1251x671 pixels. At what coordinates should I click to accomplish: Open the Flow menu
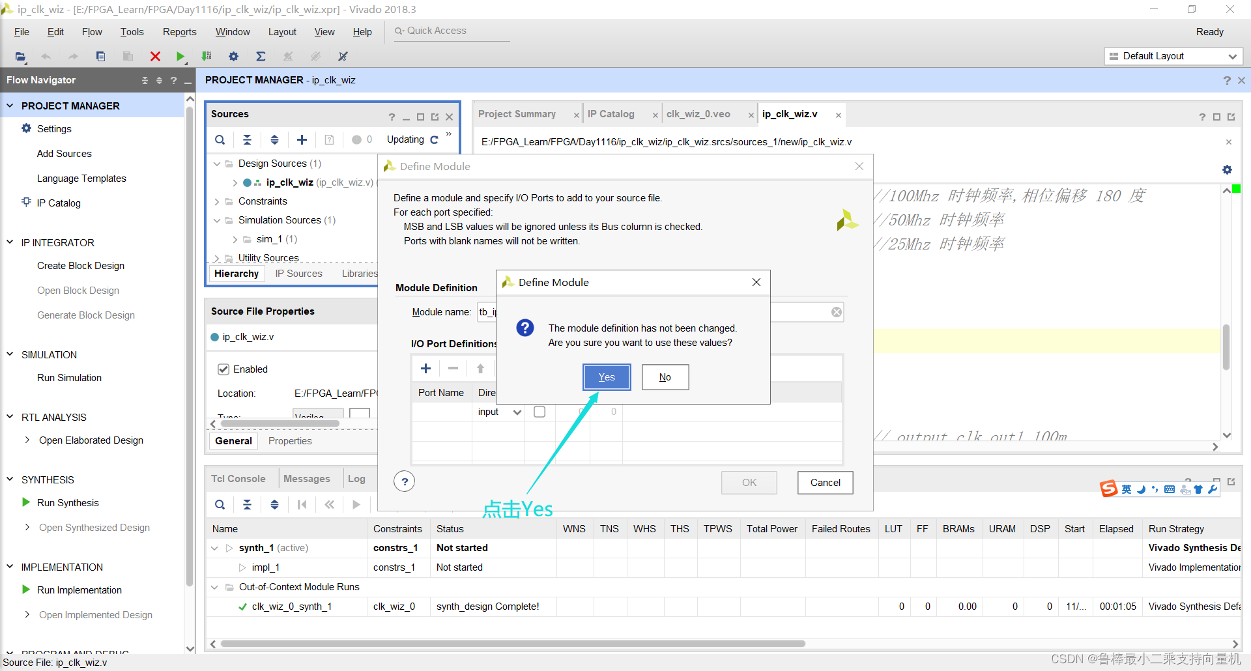(x=92, y=32)
